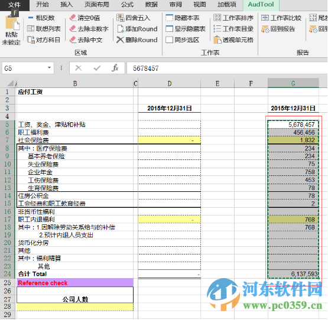
Task: Click the 隐藏本表 icon
Action: click(x=169, y=18)
